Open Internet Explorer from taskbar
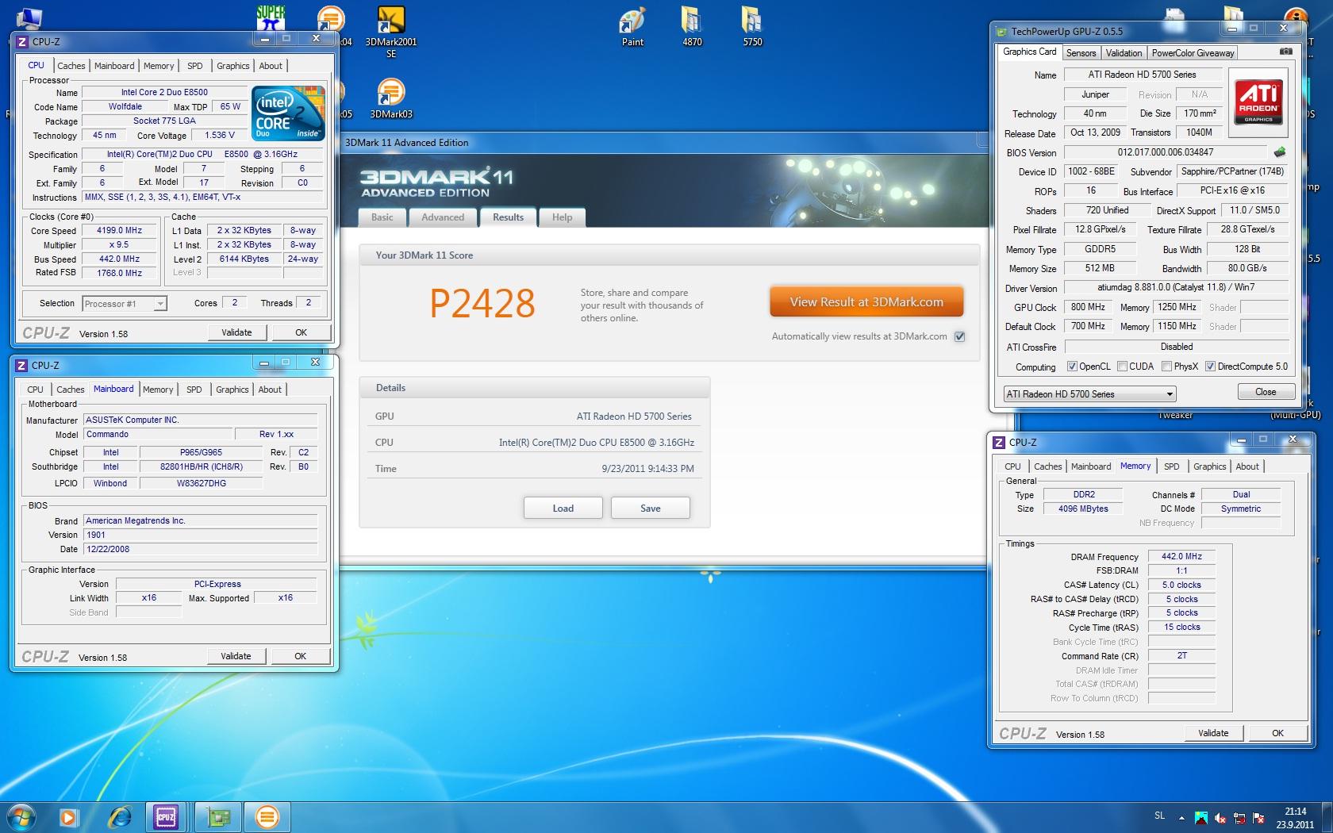This screenshot has width=1333, height=833. click(119, 816)
